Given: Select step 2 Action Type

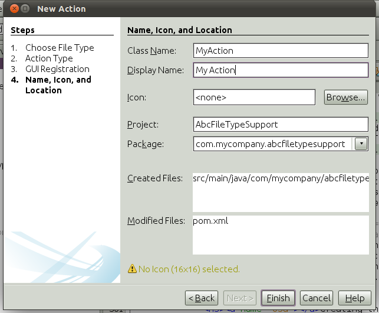Looking at the screenshot, I should pos(49,58).
